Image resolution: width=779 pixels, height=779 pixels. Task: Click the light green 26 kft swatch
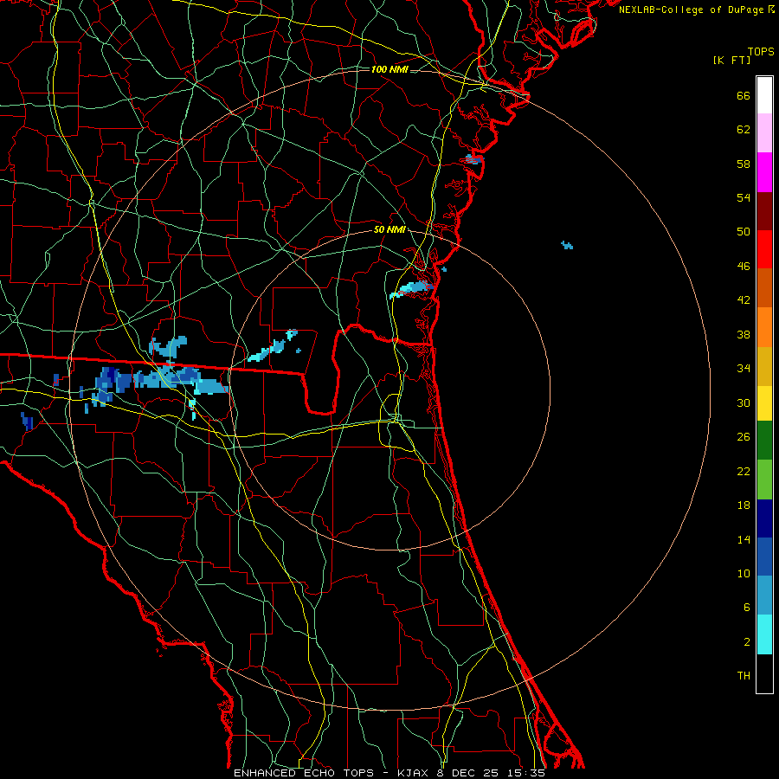pyautogui.click(x=764, y=480)
